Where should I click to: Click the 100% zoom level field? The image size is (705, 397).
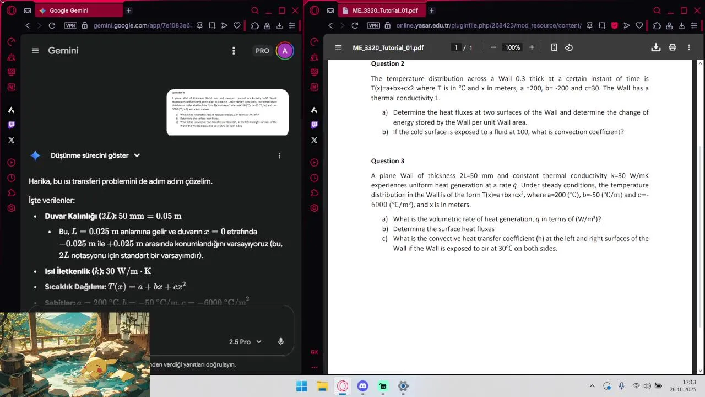(x=512, y=47)
